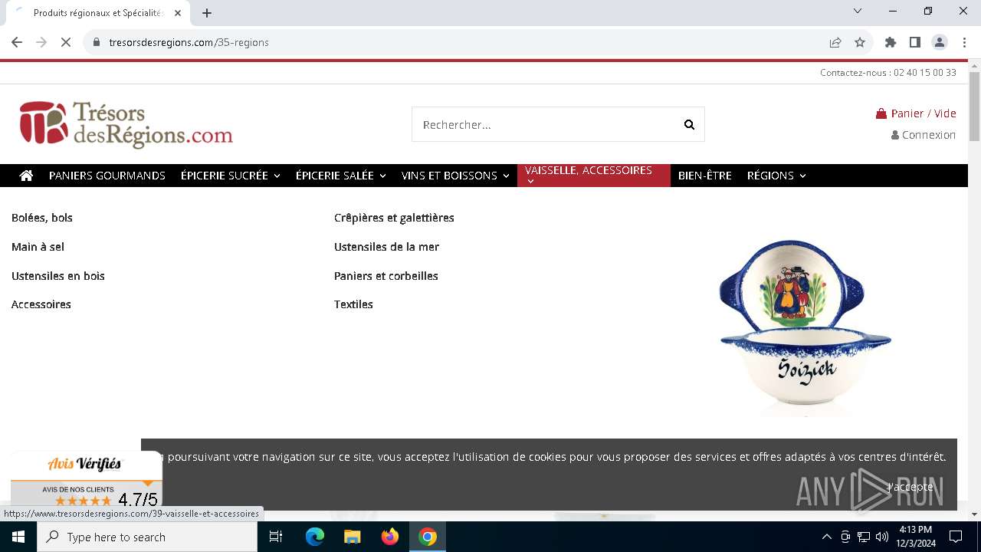Open Chrome profile avatar
The width and height of the screenshot is (981, 552).
click(x=940, y=42)
